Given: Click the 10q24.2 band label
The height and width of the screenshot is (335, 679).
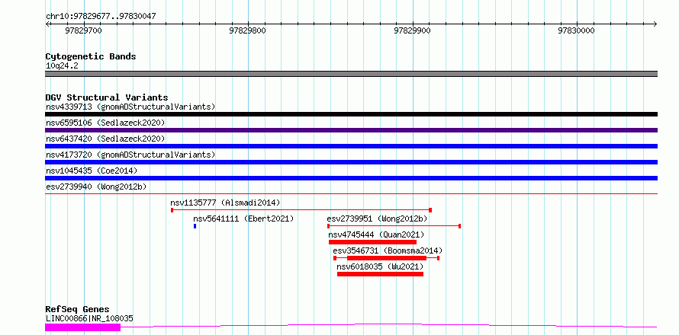Looking at the screenshot, I should [62, 65].
